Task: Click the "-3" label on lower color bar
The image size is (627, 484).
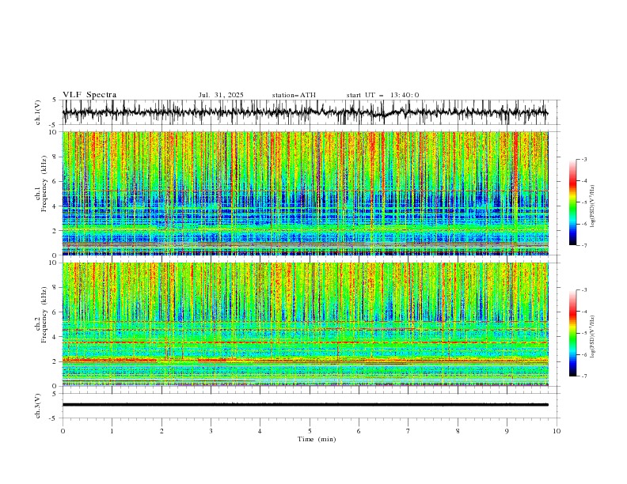Action: [x=584, y=290]
